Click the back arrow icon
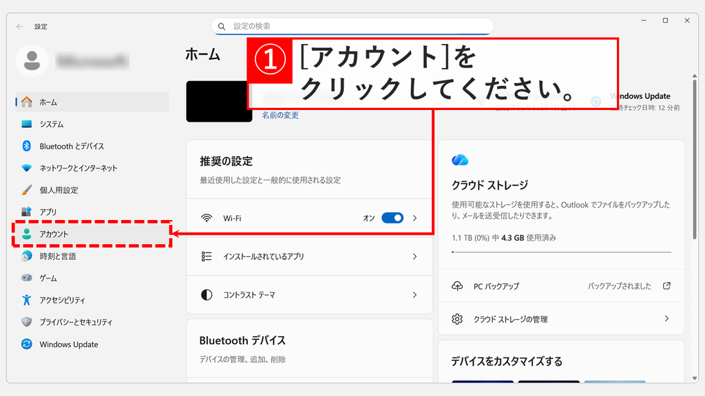The image size is (705, 396). point(20,27)
